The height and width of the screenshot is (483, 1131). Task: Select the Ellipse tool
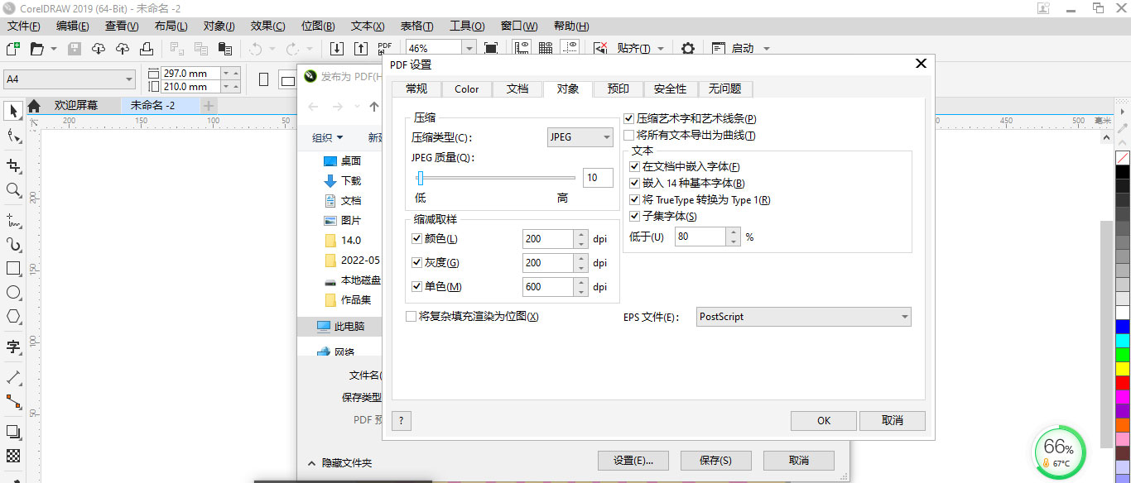12,293
